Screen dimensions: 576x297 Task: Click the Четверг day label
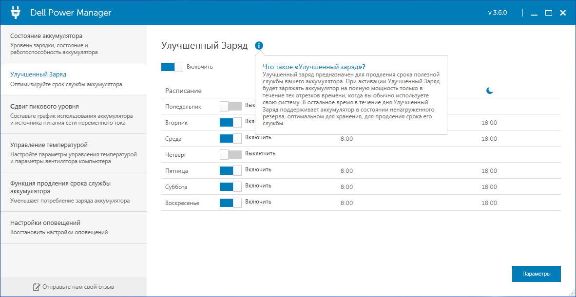pyautogui.click(x=176, y=155)
